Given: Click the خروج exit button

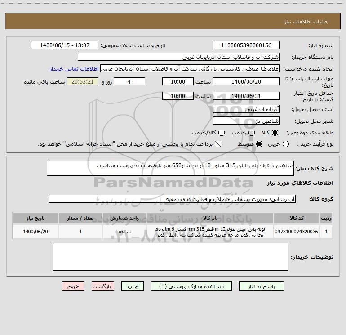Looking at the screenshot, I should [73, 286].
